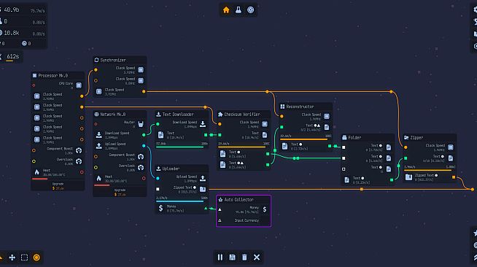This screenshot has width=477, height=267.
Task: Select the "Zipper" node title
Action: pos(416,138)
